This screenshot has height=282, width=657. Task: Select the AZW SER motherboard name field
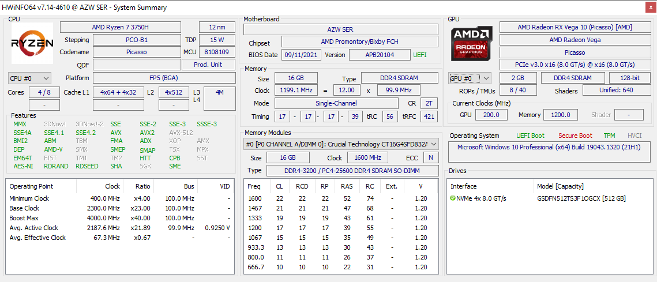click(x=340, y=29)
